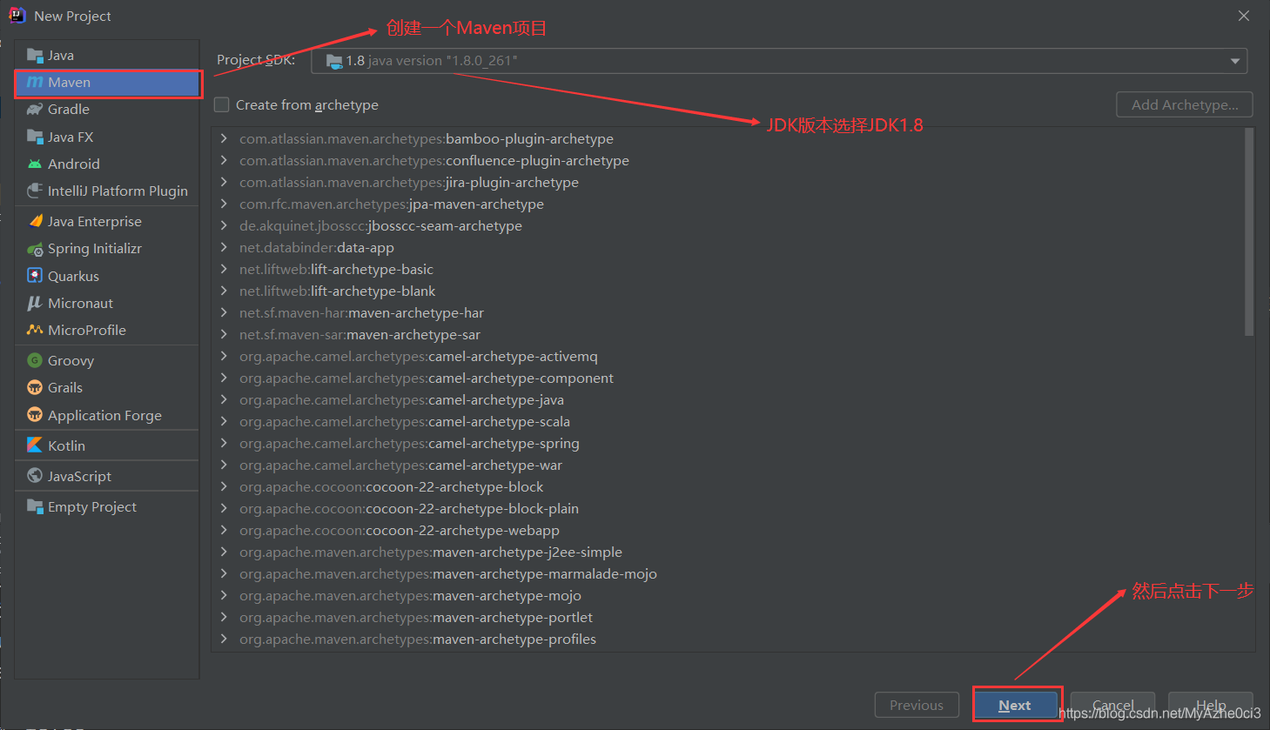Choose the MicroProfile icon
Image resolution: width=1270 pixels, height=730 pixels.
point(35,330)
